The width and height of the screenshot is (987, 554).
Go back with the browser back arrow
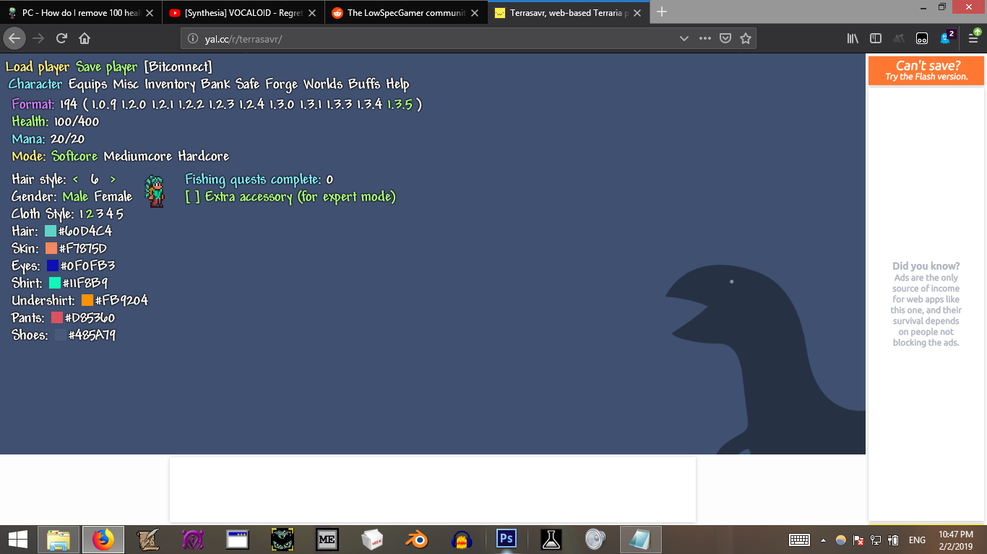tap(14, 38)
